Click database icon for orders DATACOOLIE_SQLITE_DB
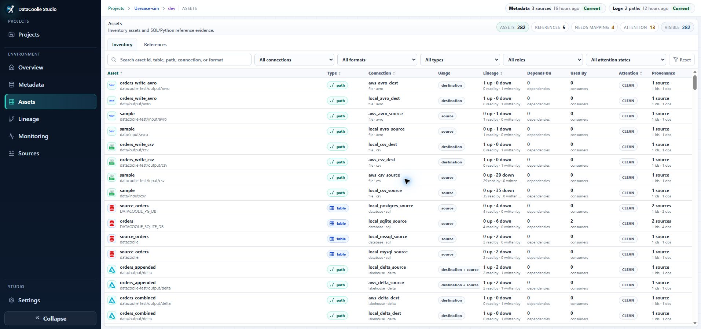This screenshot has height=329, width=701. (112, 224)
